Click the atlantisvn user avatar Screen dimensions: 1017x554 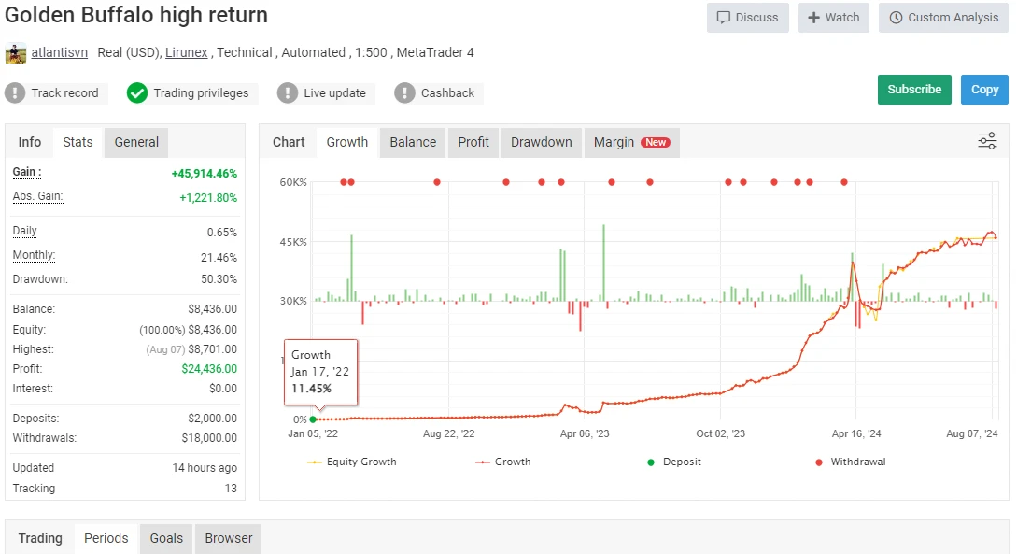click(x=16, y=53)
